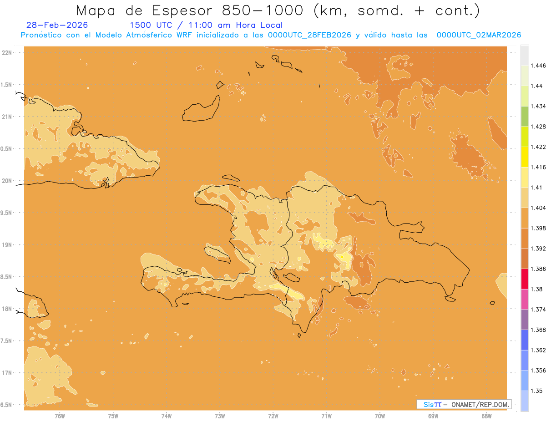
Task: Pick the green colorbar segment between 1.428 and 1.434
Action: (525, 116)
